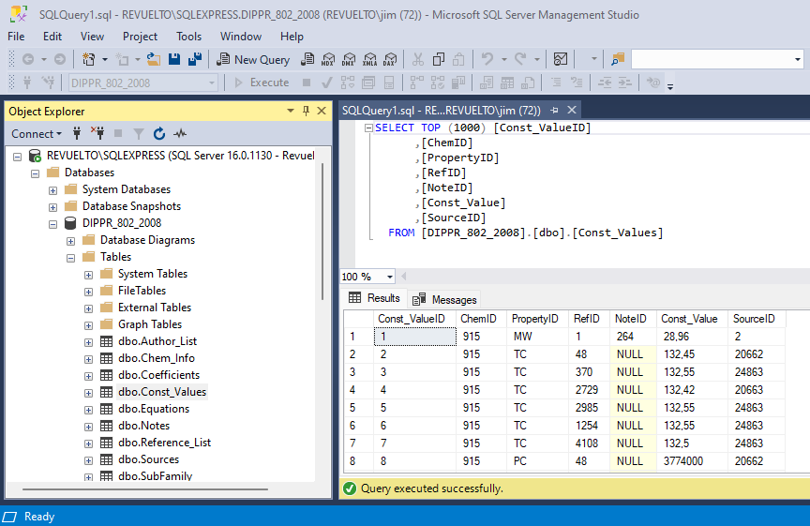Click the Comment out selected lines icon
This screenshot has width=810, height=526.
(556, 83)
